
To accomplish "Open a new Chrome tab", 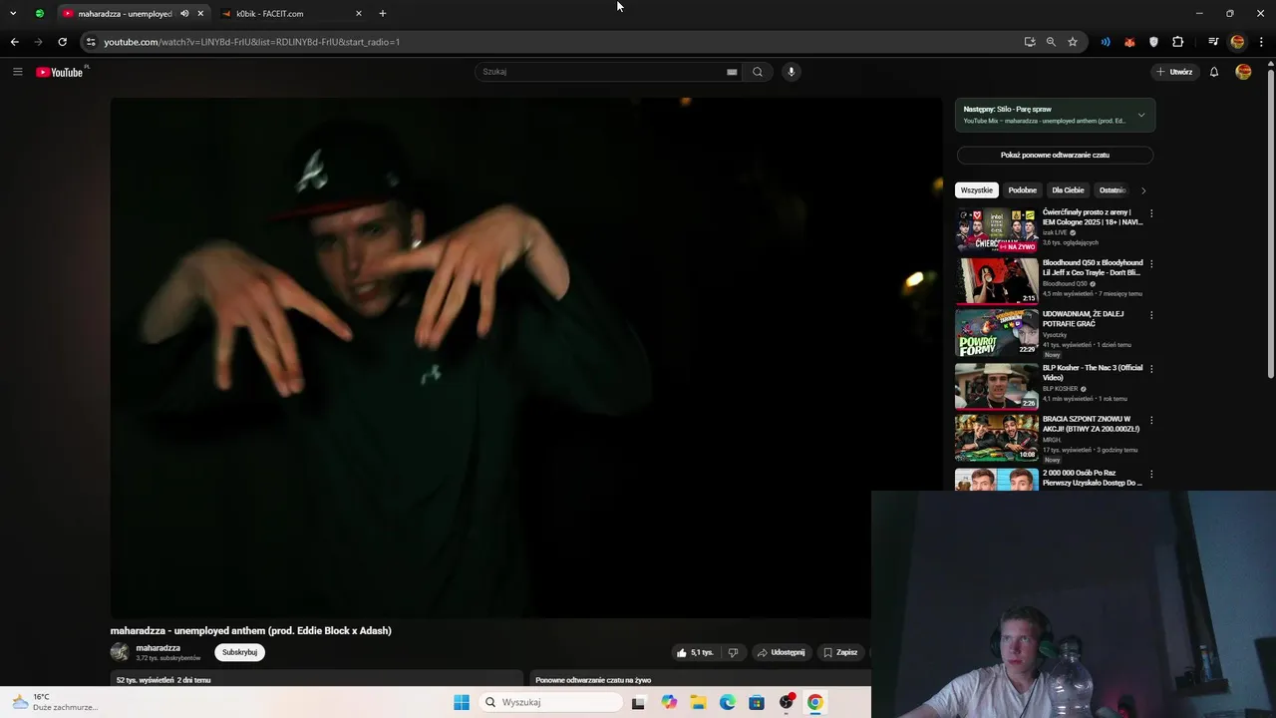I will tap(383, 14).
